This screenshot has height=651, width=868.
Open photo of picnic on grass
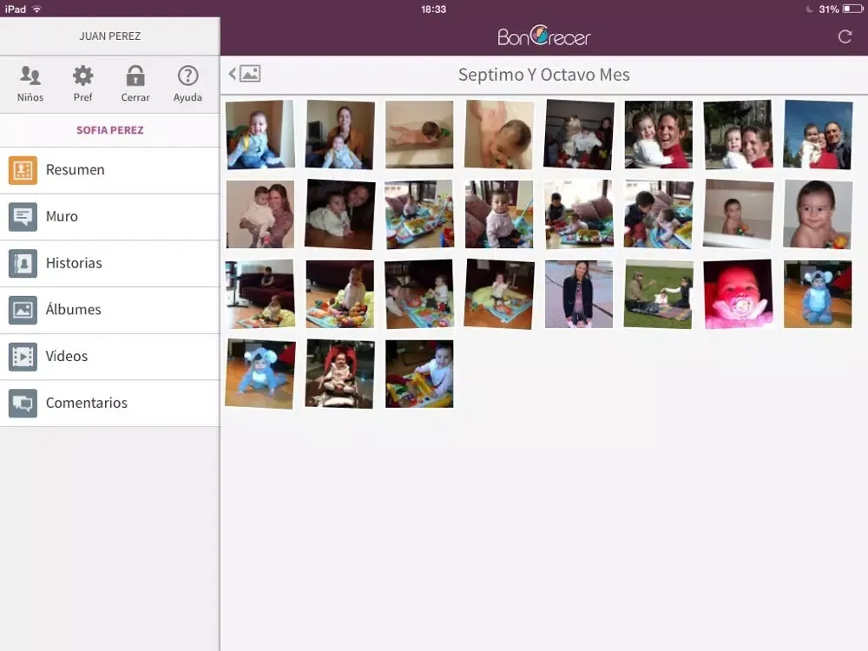(658, 294)
